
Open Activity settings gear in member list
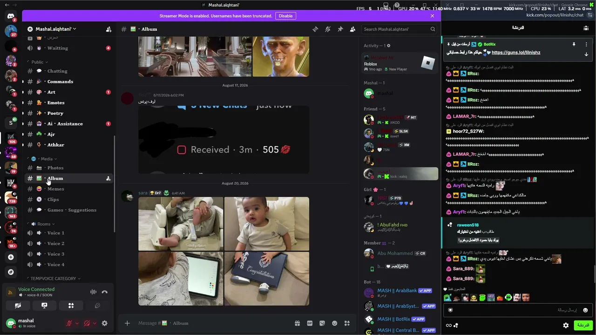(x=389, y=46)
